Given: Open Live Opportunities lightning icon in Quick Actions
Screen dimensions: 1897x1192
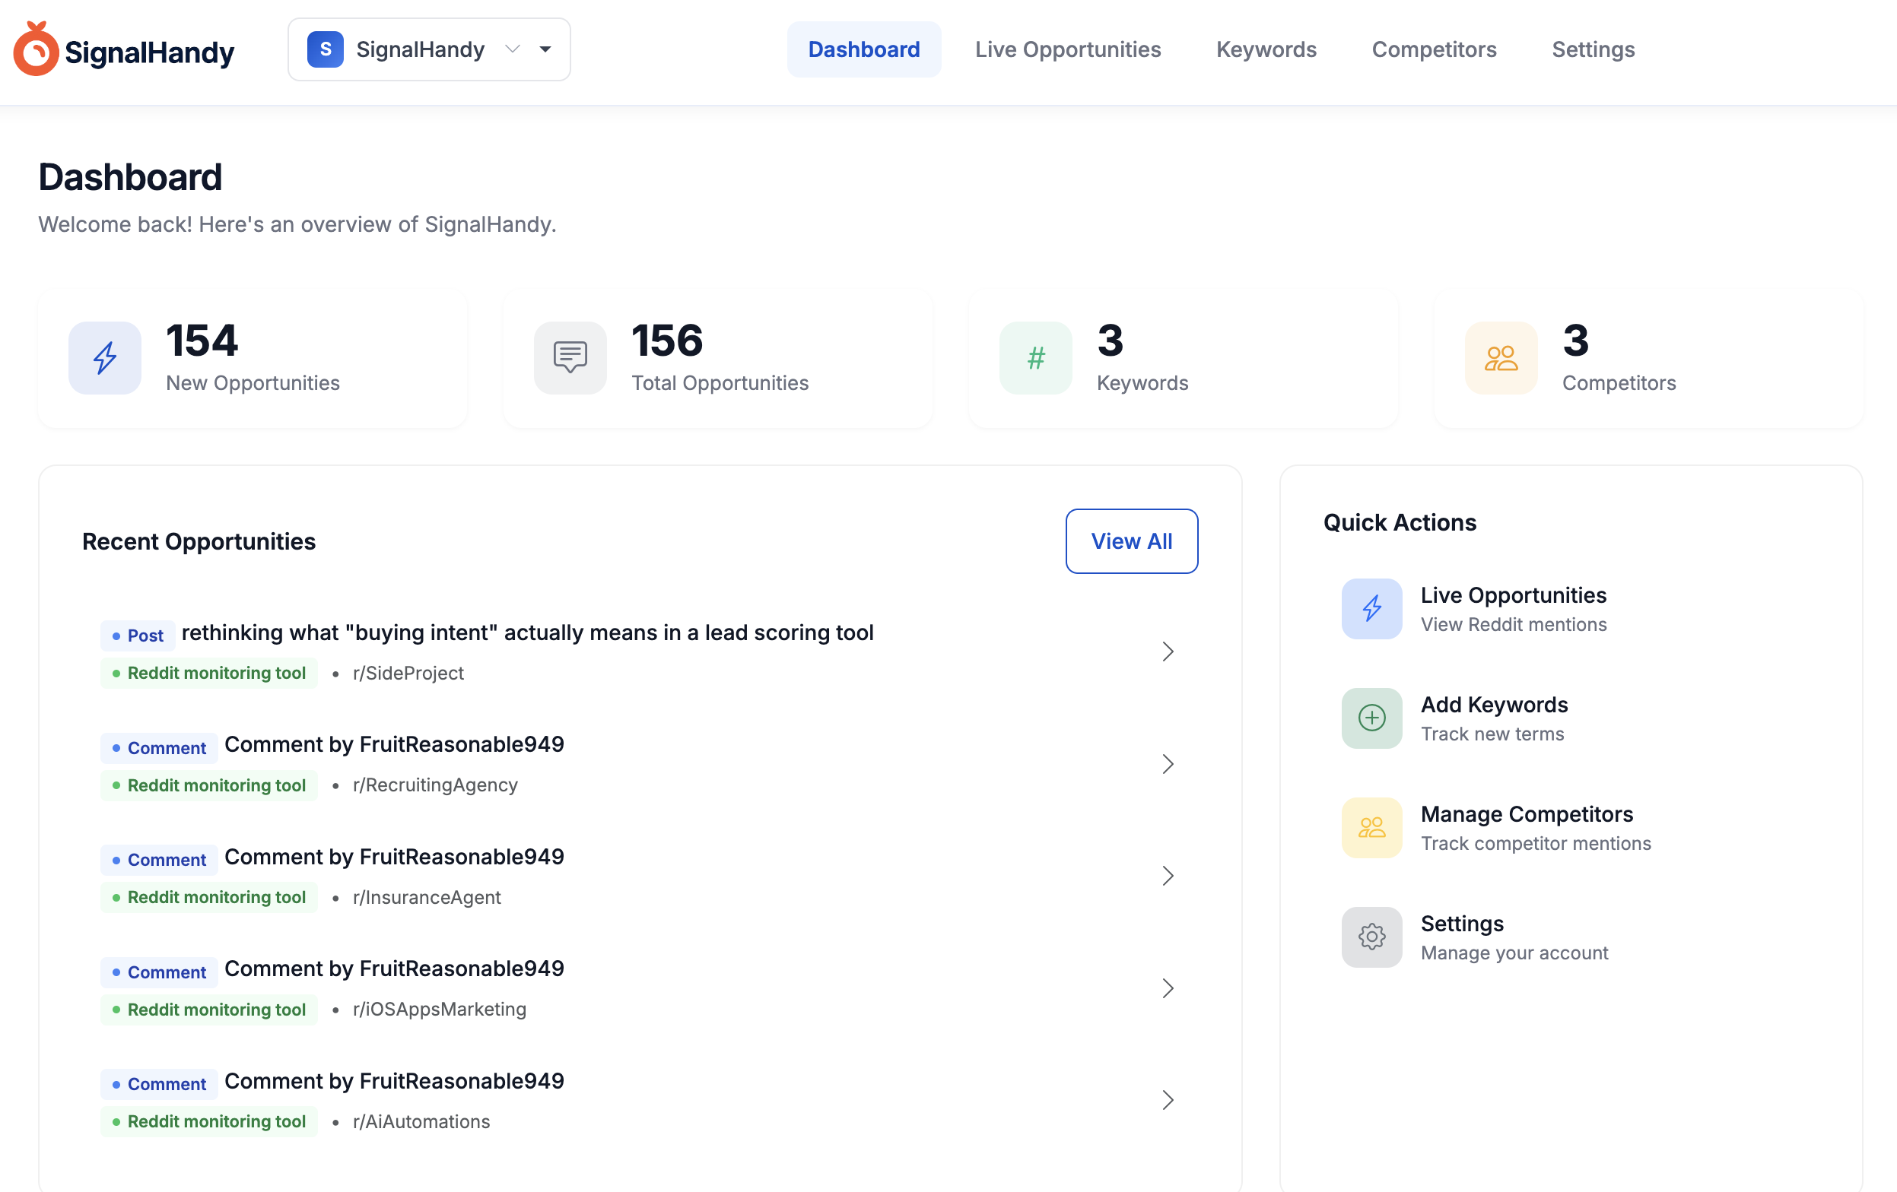Looking at the screenshot, I should click(1371, 609).
